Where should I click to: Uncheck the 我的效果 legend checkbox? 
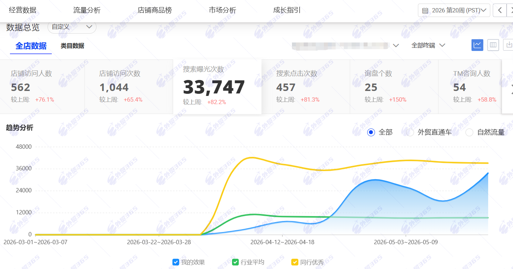pyautogui.click(x=176, y=262)
